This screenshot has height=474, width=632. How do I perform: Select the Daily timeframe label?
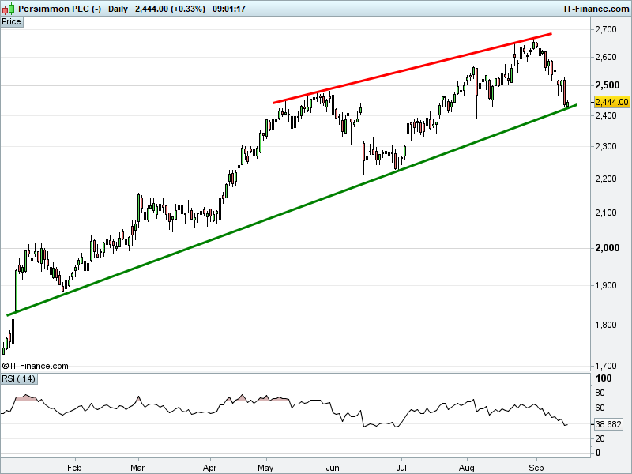118,9
